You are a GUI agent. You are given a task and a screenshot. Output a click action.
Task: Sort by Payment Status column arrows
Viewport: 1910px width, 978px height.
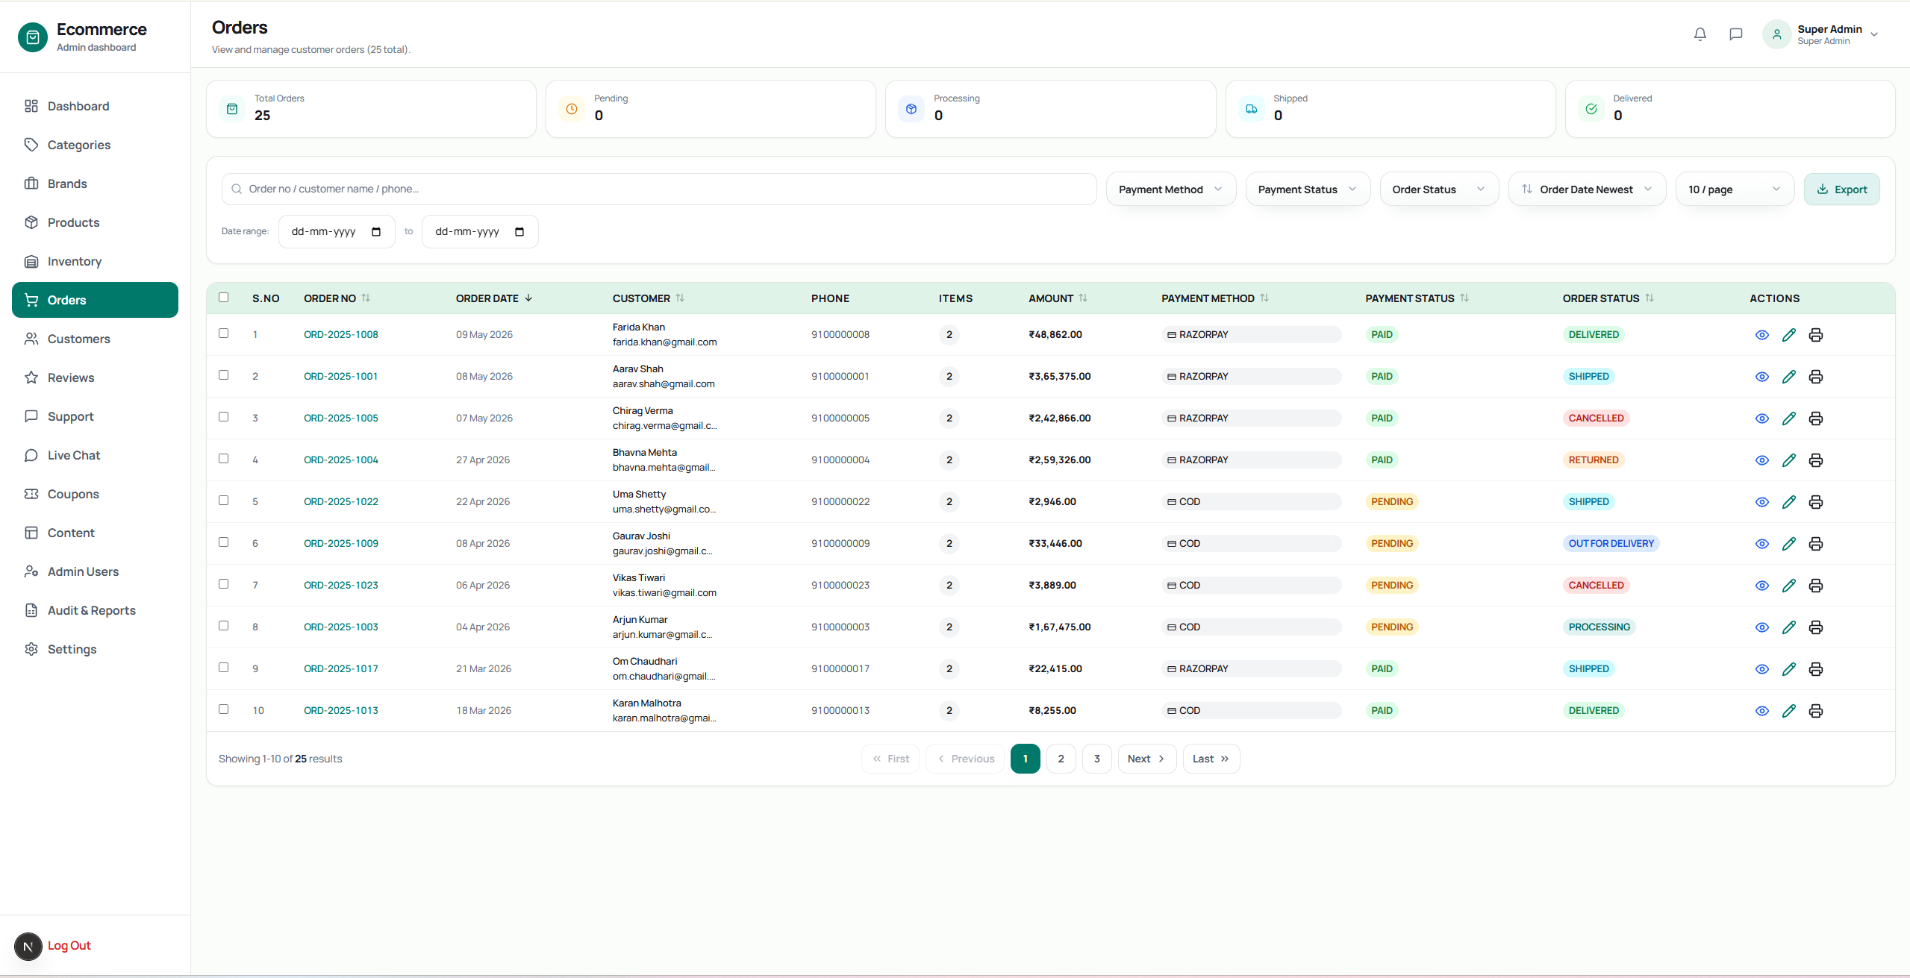[1464, 298]
